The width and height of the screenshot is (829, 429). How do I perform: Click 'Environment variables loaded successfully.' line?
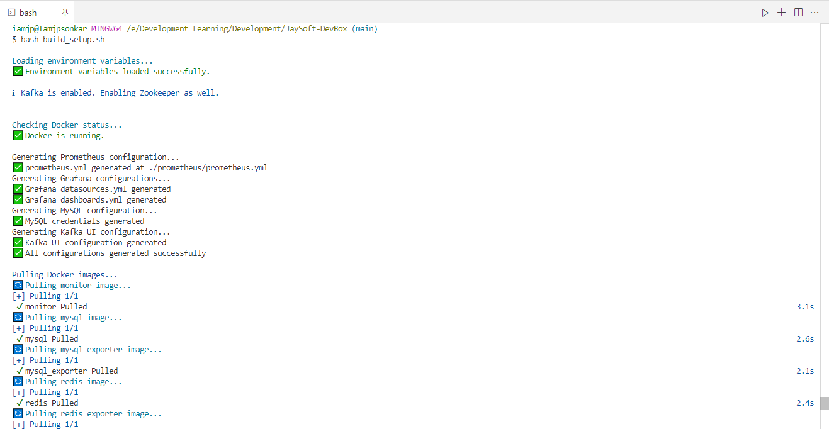pyautogui.click(x=111, y=72)
